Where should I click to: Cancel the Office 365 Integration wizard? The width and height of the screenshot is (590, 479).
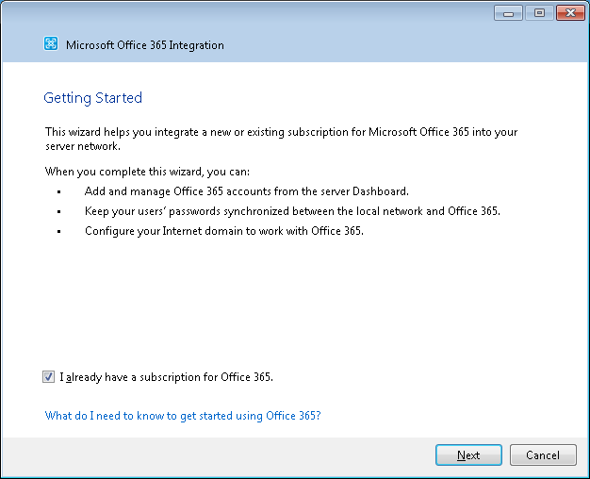(543, 454)
